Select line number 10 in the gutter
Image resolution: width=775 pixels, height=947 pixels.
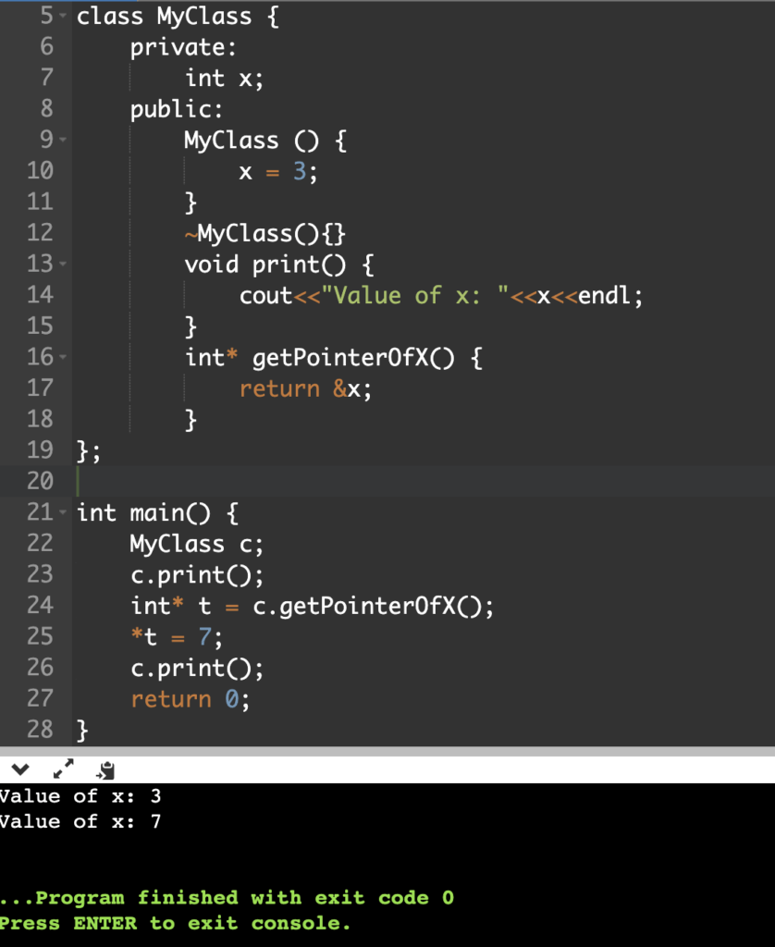click(41, 171)
